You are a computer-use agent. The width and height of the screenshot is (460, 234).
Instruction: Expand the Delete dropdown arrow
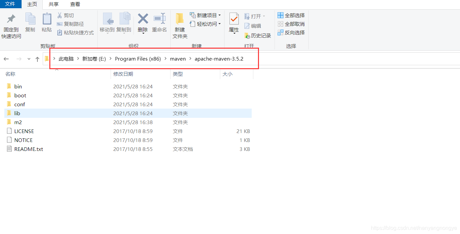click(x=143, y=33)
